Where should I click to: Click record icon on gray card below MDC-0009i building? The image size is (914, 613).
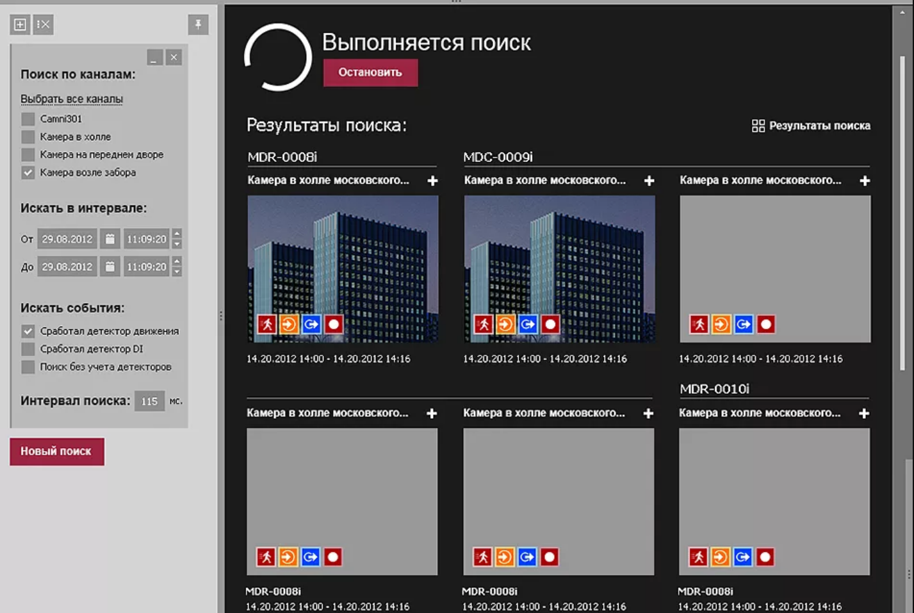(550, 557)
